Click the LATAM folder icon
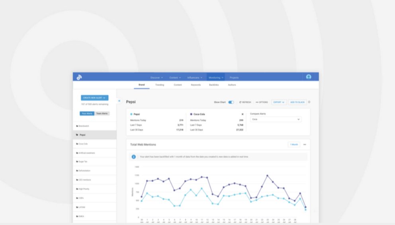This screenshot has height=225, width=395. (x=77, y=208)
